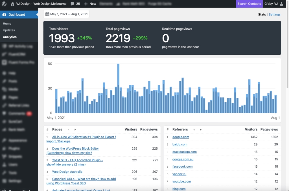The height and width of the screenshot is (191, 289).
Task: Select Analytics under the Dashboard menu
Action: click(10, 37)
